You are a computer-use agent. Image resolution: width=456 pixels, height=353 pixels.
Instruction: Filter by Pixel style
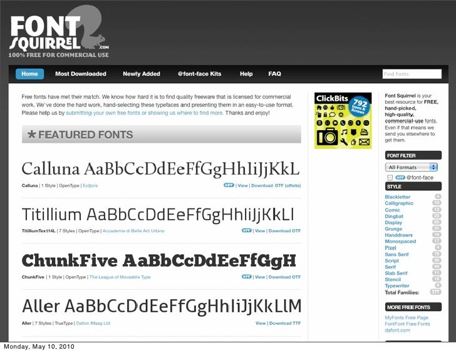click(390, 248)
